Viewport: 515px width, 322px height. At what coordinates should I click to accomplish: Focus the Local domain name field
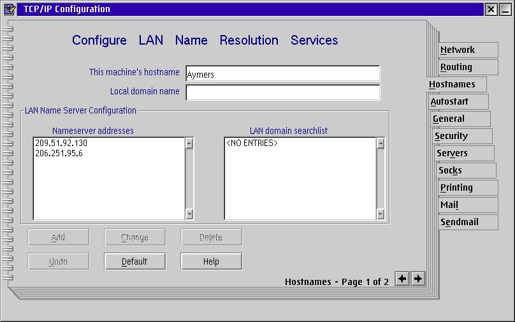[282, 92]
